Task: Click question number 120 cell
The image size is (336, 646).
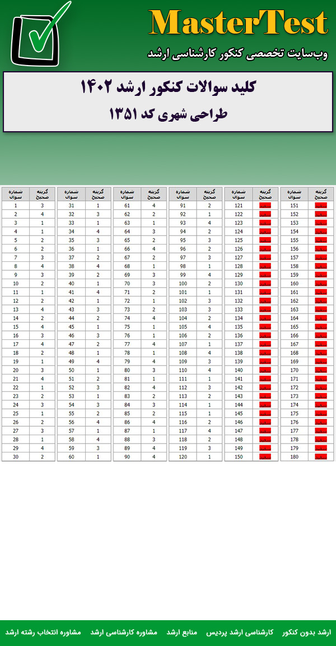Action: click(183, 457)
